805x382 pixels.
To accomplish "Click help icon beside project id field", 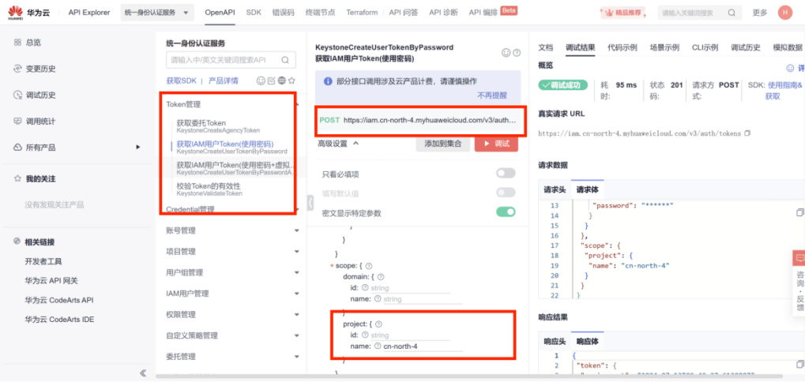I will (365, 335).
